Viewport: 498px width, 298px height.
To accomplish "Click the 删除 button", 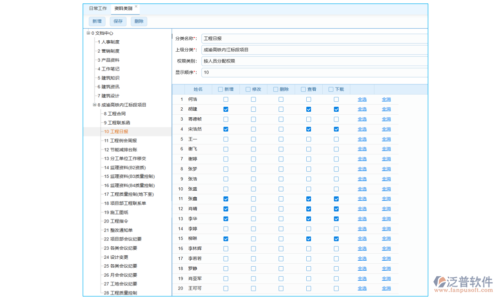I will 138,21.
